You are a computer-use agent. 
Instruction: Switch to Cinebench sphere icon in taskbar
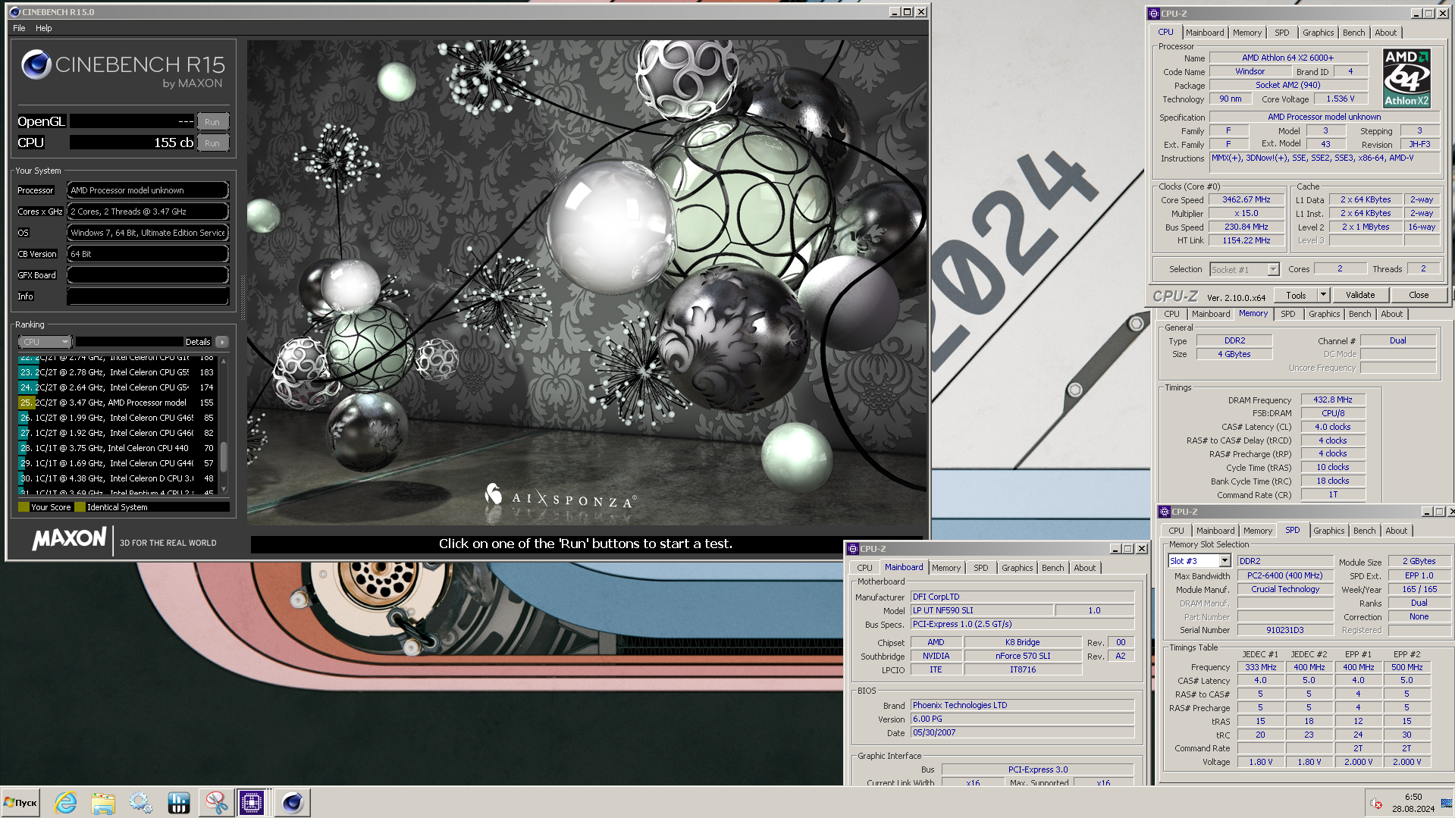(x=292, y=802)
